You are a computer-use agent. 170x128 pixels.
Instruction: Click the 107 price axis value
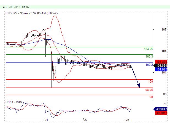pyautogui.click(x=164, y=29)
